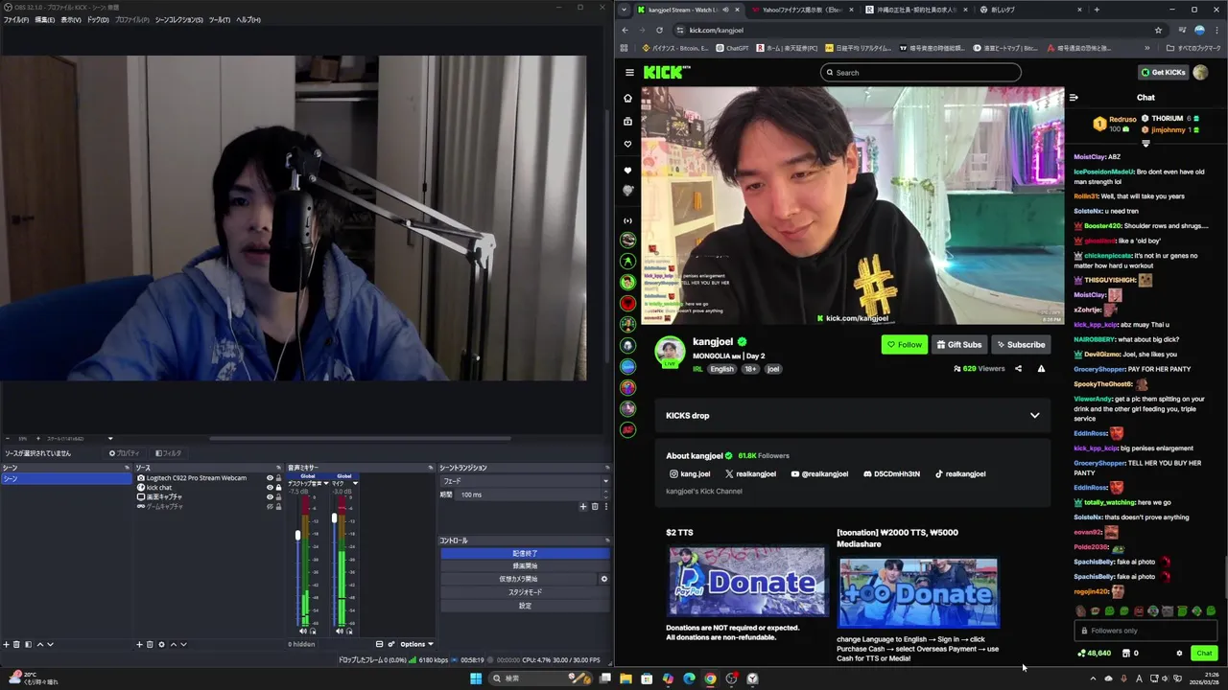Open audio mixer Options dropdown
This screenshot has width=1228, height=690.
(x=416, y=644)
